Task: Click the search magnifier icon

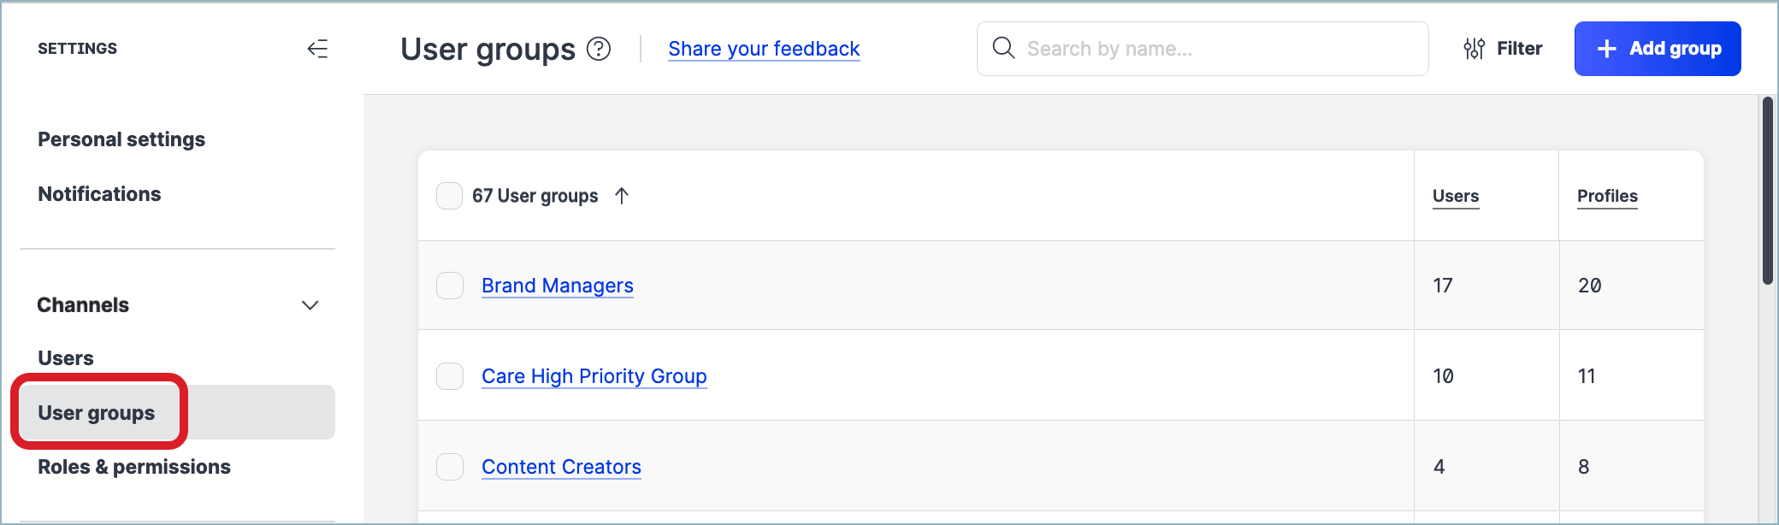Action: [x=1003, y=48]
